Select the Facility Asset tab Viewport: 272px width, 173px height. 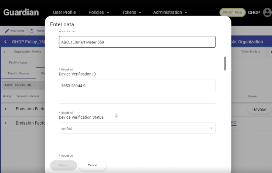[18, 62]
